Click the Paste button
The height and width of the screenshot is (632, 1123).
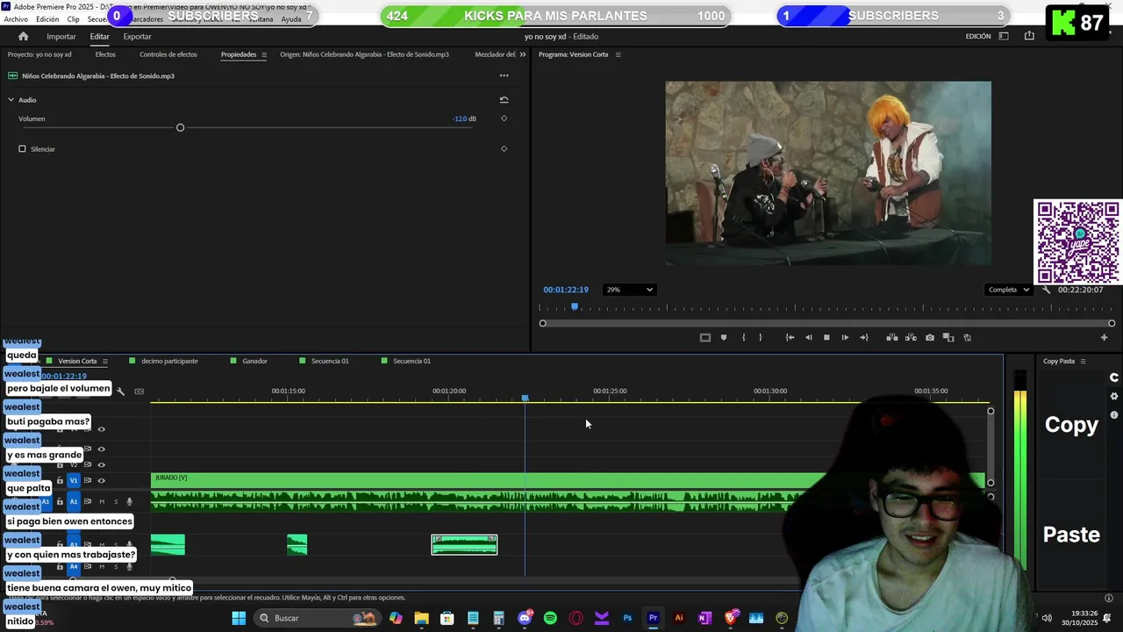coord(1071,535)
